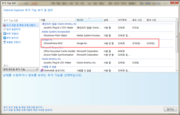The height and width of the screenshot is (115, 180).
Task: Click the 64비트 architecture cell
Action: point(121,51)
